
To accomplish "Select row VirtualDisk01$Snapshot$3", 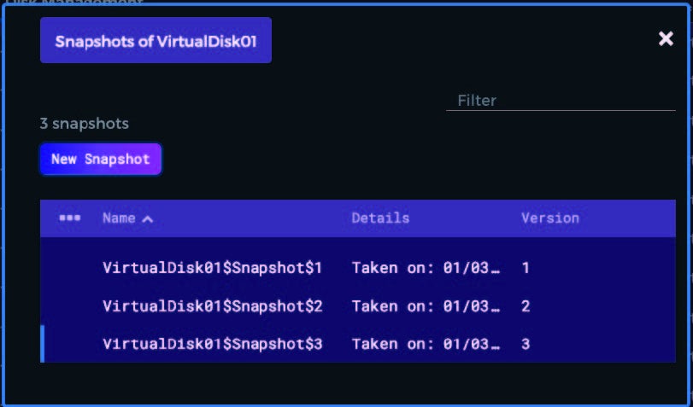I will [x=358, y=344].
